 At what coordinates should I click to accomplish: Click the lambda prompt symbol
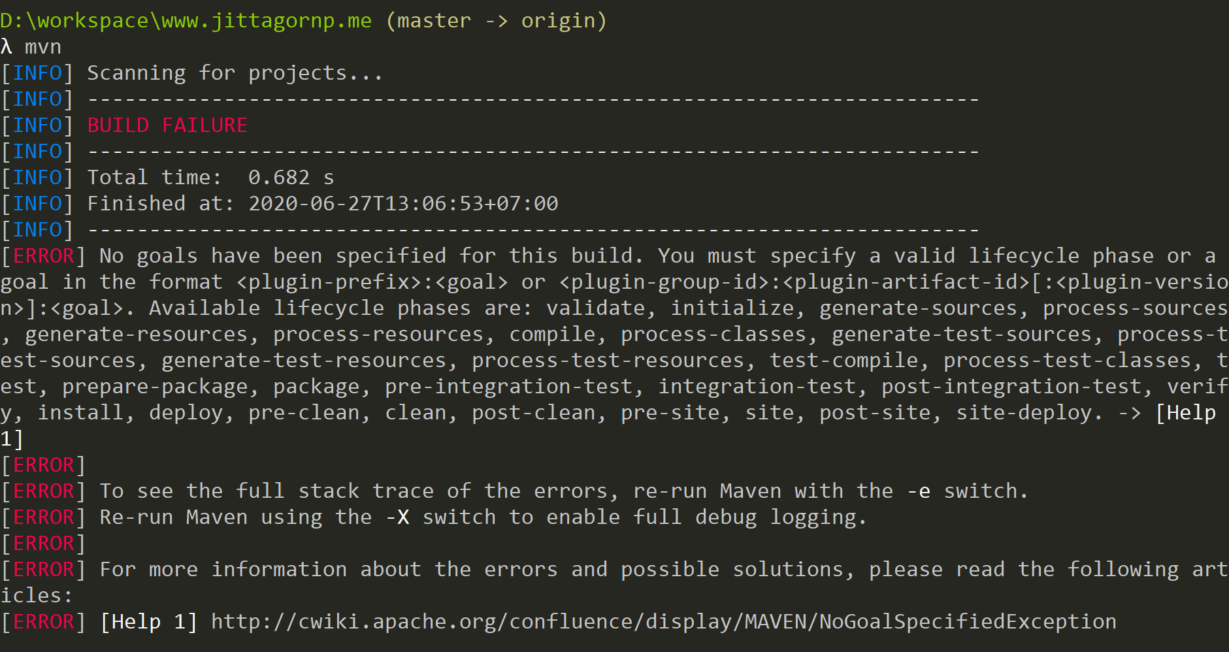point(6,47)
